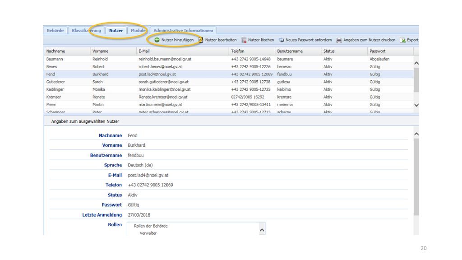This screenshot has height=260, width=462.
Task: Click detail Telefon value +43 02742 9005 12069
Action: pos(150,185)
